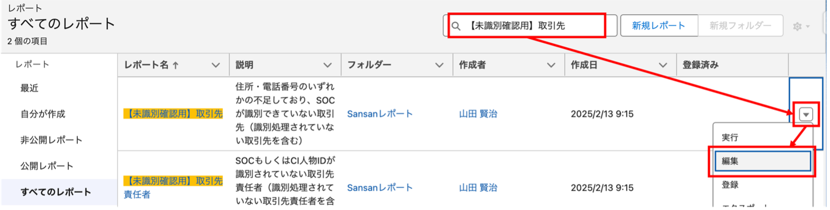Expand the レポート名 column chevron
The image size is (830, 210).
pyautogui.click(x=216, y=65)
